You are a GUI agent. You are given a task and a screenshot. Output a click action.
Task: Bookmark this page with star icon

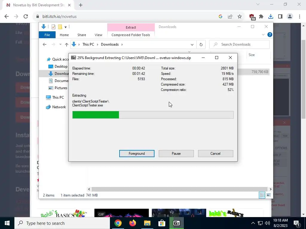click(240, 17)
